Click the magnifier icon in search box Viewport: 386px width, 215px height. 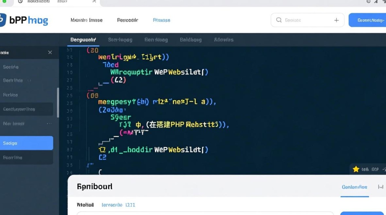279,20
